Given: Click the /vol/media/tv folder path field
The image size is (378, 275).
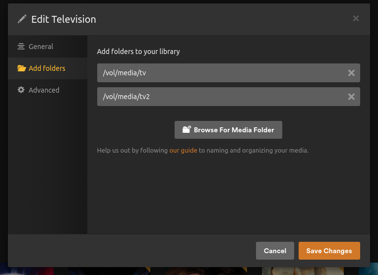Looking at the screenshot, I should [x=218, y=73].
